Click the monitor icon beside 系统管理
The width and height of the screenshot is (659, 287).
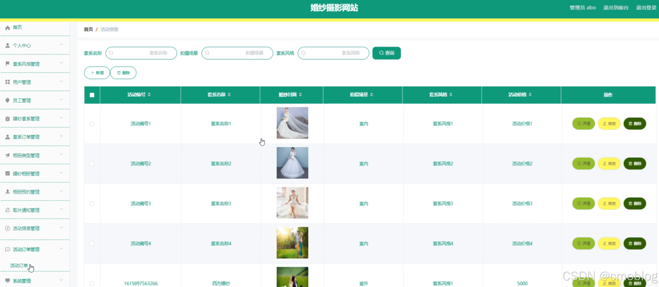[8, 281]
